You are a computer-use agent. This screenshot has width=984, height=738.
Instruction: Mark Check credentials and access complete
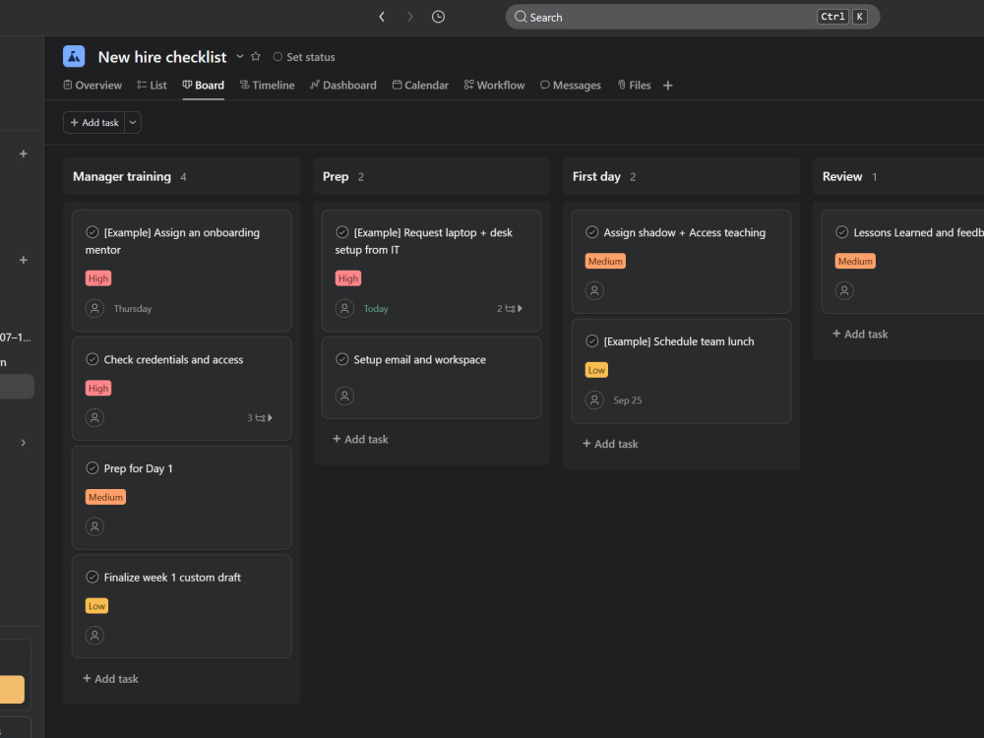[92, 359]
